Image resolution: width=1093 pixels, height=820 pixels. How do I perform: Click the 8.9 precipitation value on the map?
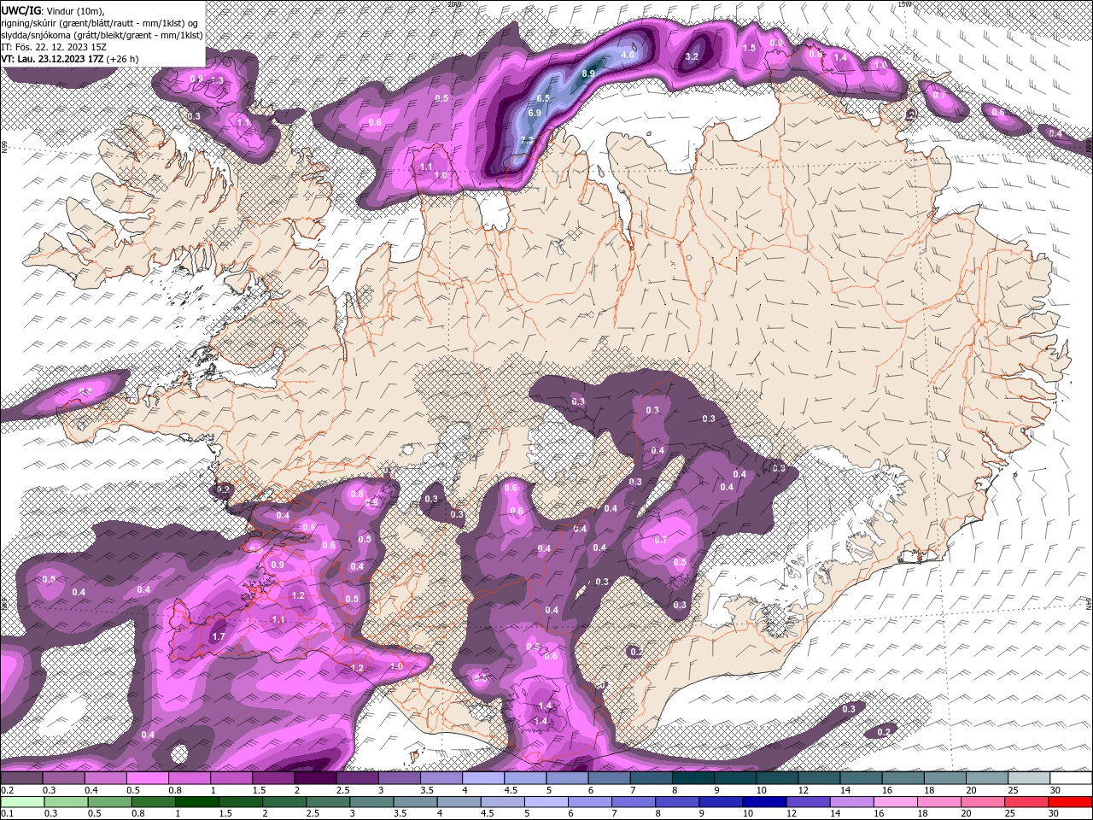[587, 74]
